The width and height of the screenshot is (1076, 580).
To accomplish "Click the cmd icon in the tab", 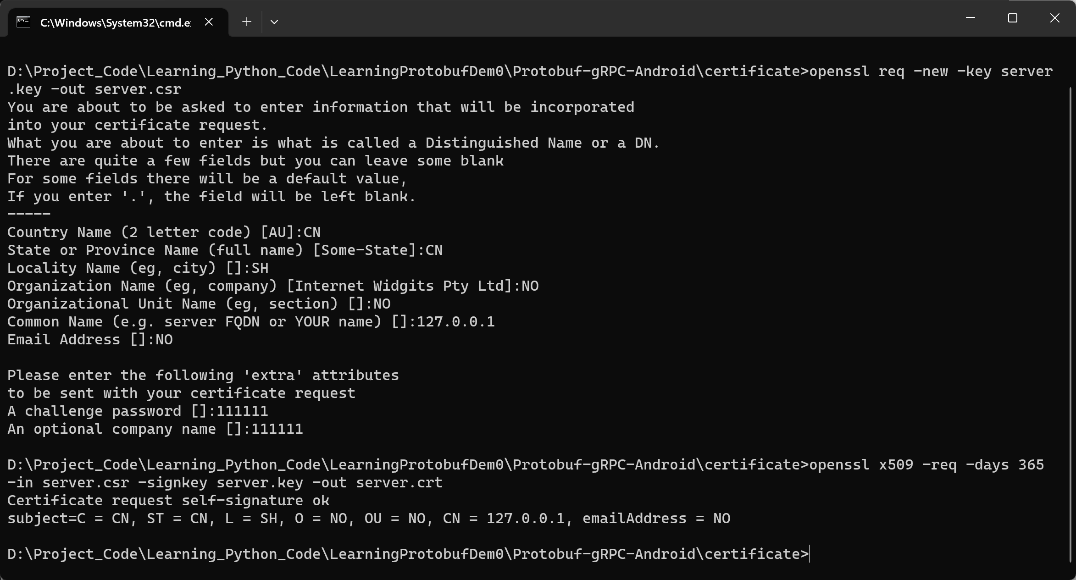I will [23, 22].
